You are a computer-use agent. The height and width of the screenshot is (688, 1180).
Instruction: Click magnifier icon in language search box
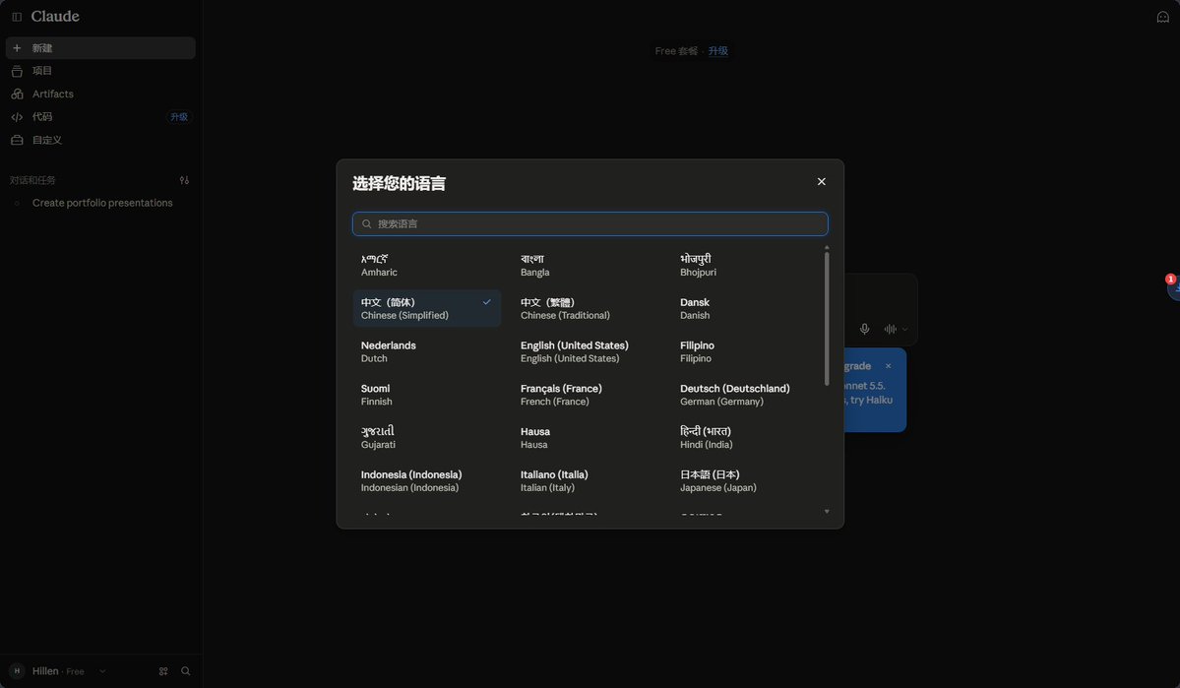tap(366, 224)
